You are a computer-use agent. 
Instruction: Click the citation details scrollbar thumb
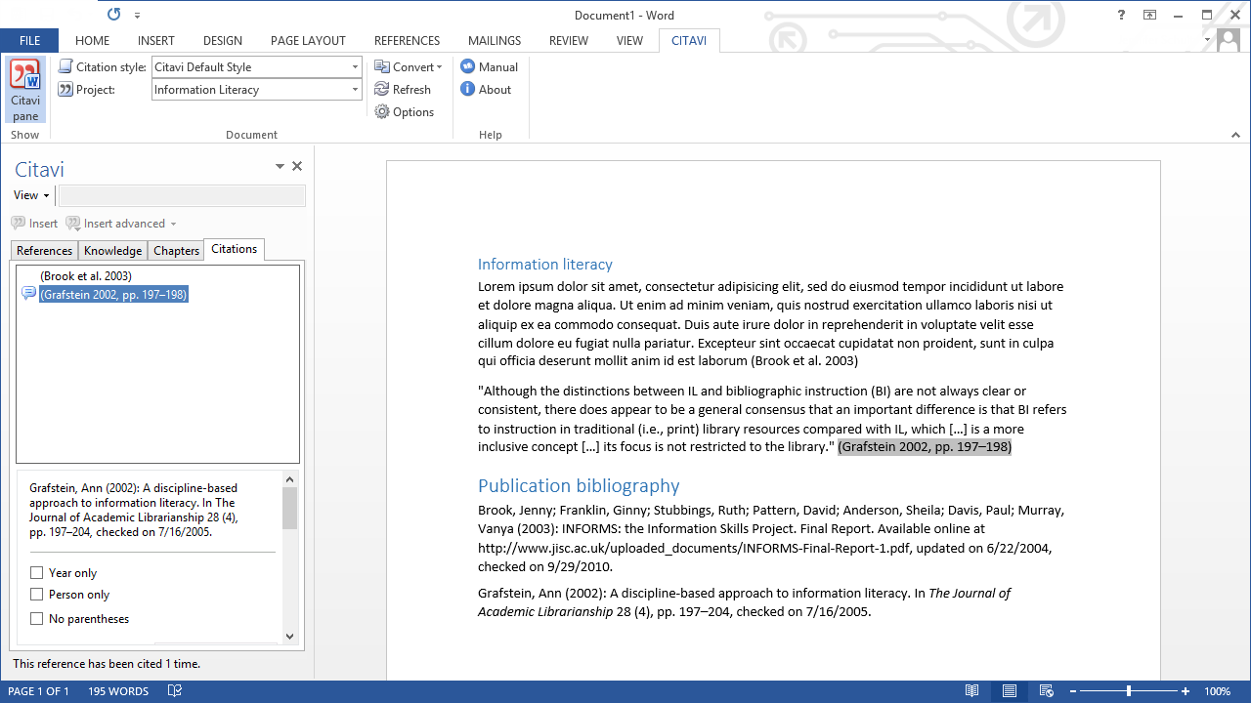289,509
